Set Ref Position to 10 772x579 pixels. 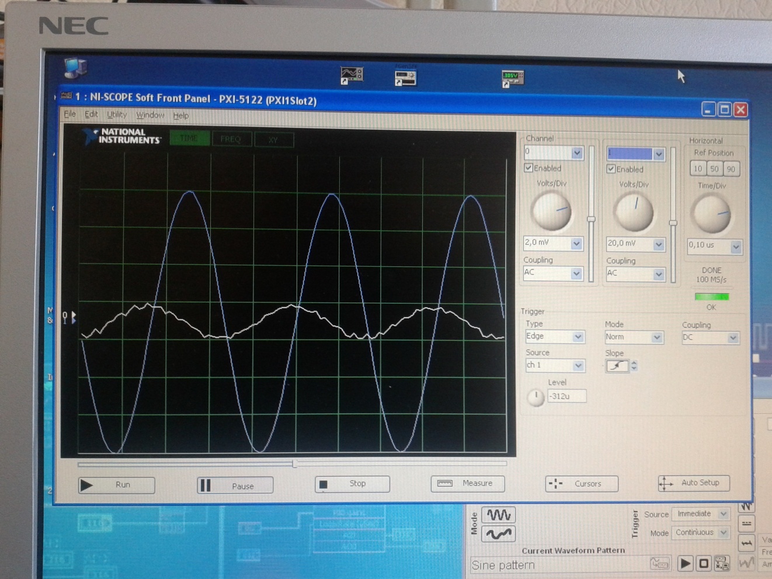pyautogui.click(x=698, y=169)
